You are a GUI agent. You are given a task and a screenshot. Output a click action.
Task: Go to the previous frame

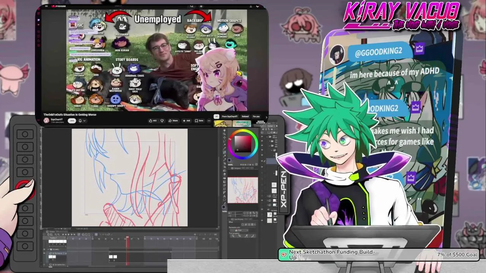coord(66,234)
